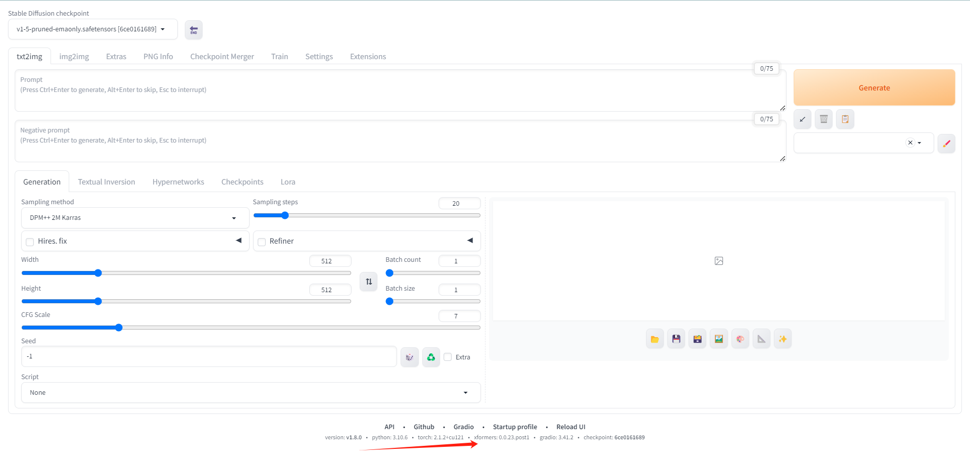Click the trash clear prompt icon
The image size is (970, 461).
coord(823,119)
